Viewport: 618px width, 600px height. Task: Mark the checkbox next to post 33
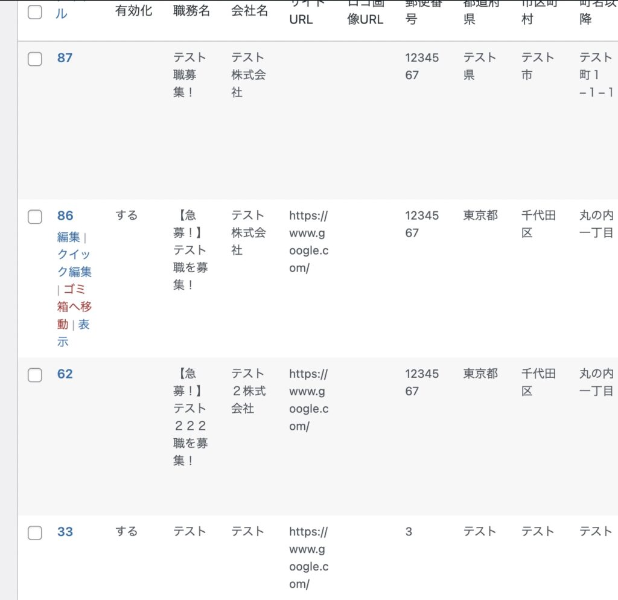tap(35, 532)
